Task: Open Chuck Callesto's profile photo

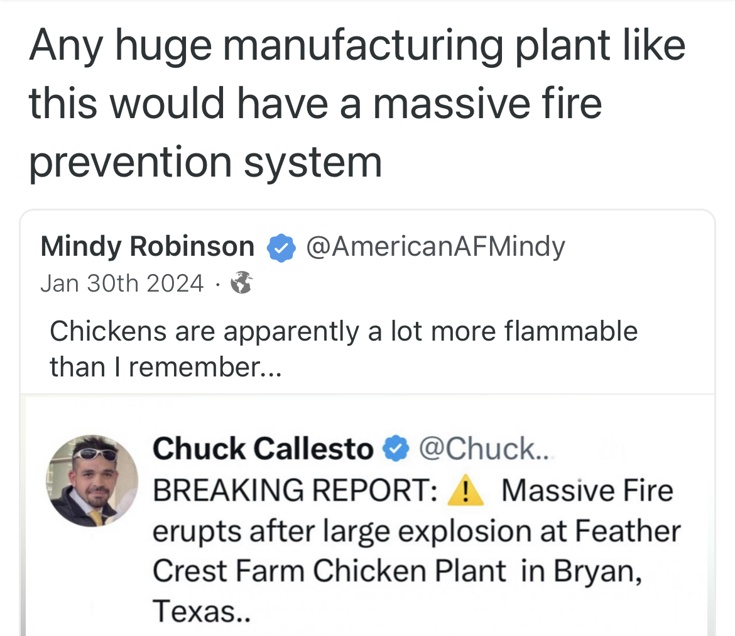Action: click(x=93, y=480)
